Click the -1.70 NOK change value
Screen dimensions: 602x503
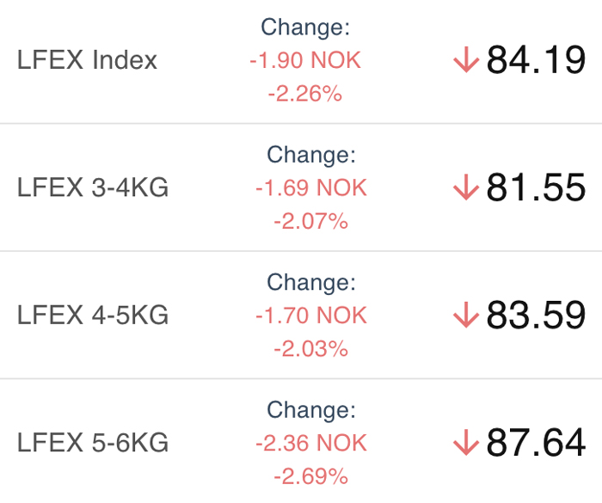pos(311,316)
